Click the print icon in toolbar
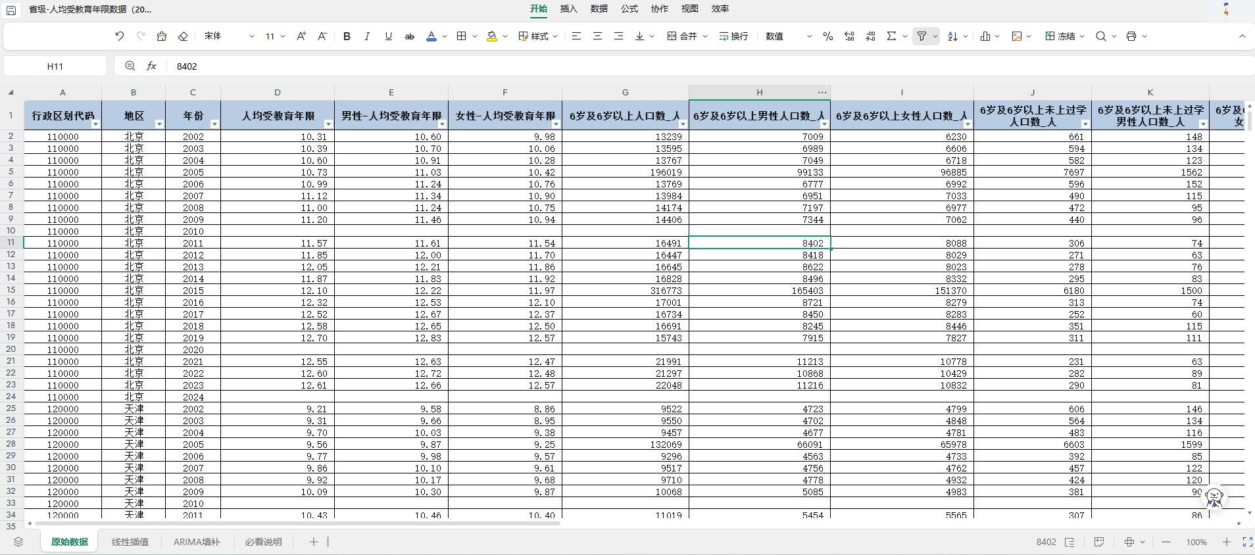Screen dimensions: 1255x555 point(1131,36)
